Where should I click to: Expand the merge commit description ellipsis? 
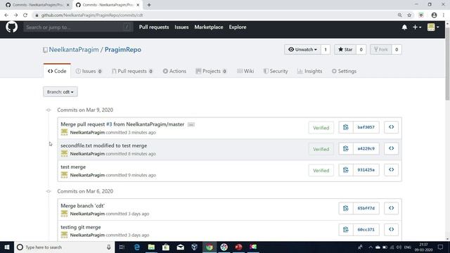[x=191, y=124]
